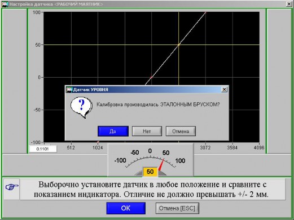This screenshot has height=220, width=294.
Task: Close the Настройка датчика window
Action: pyautogui.click(x=289, y=4)
